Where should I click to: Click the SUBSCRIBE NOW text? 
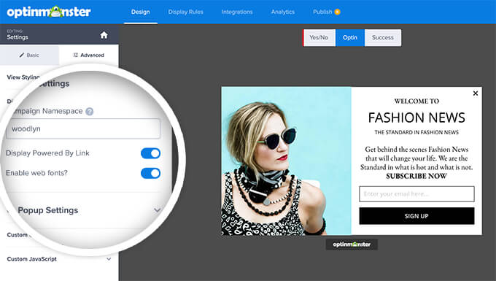point(416,176)
